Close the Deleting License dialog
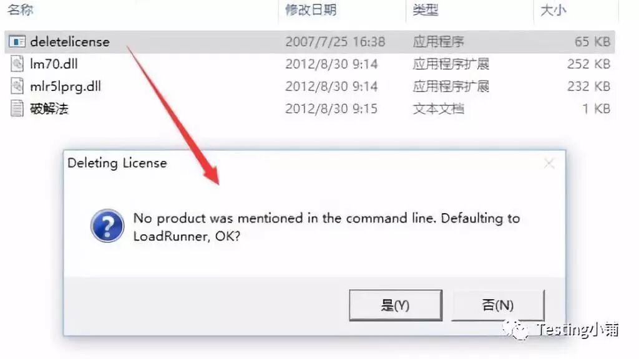Viewport: 639px width, 359px height. coord(549,164)
